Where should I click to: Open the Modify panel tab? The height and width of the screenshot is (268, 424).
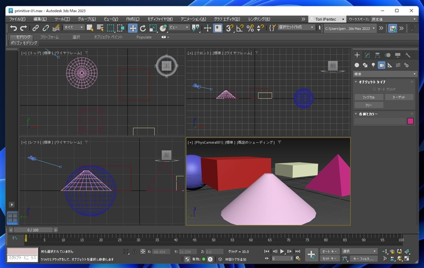[x=367, y=55]
